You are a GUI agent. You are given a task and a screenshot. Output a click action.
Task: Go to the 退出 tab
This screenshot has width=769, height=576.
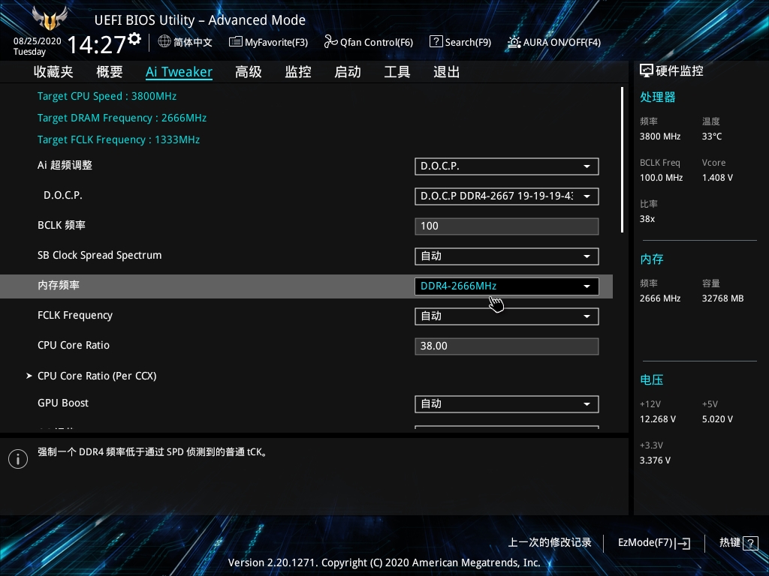(447, 72)
